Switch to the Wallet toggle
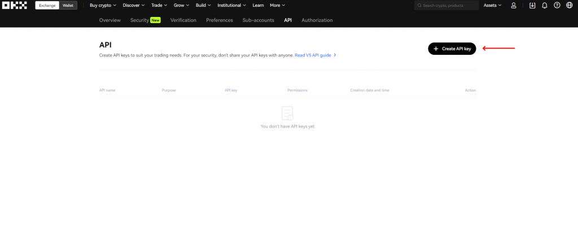This screenshot has height=236, width=578. tap(67, 6)
